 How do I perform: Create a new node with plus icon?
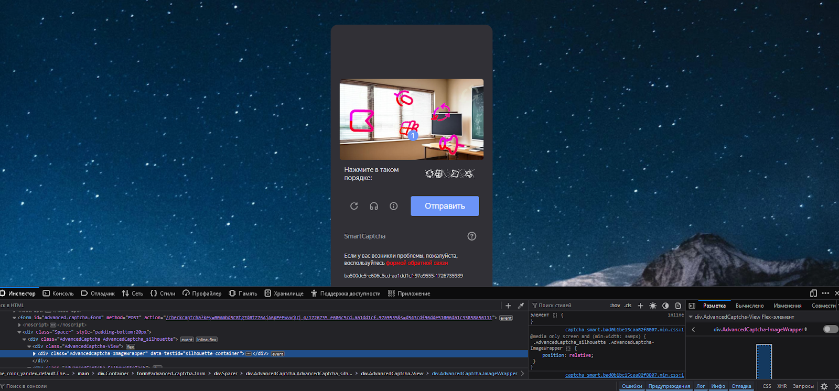[508, 306]
